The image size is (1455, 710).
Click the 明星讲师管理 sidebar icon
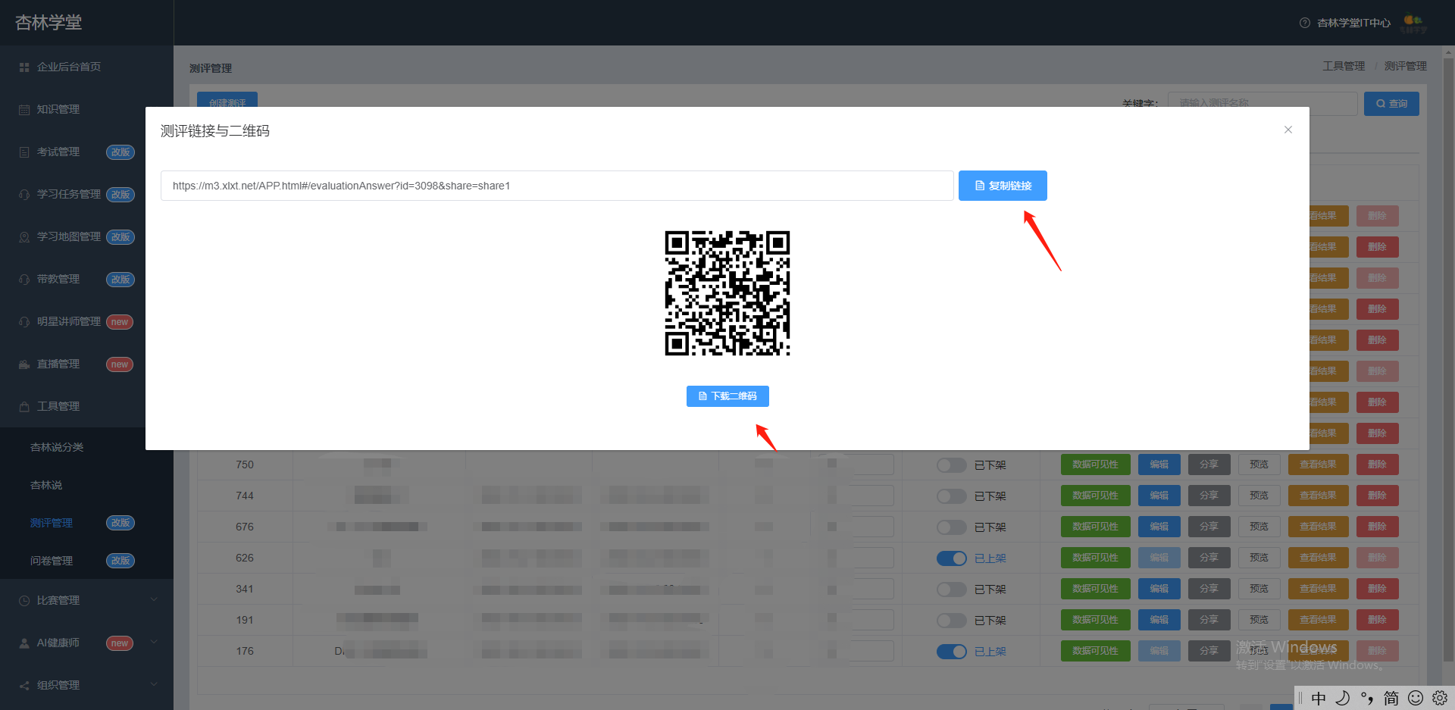click(24, 322)
